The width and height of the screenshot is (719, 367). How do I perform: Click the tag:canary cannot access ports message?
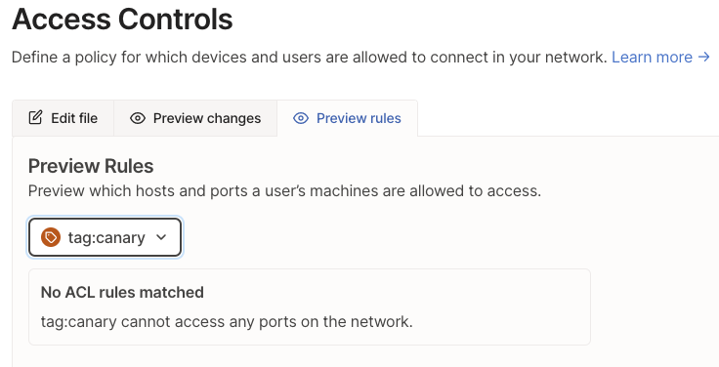point(227,322)
